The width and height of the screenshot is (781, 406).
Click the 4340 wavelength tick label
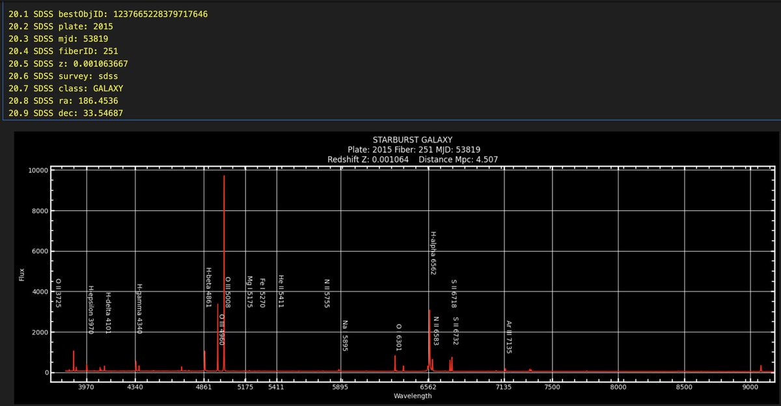pyautogui.click(x=135, y=387)
